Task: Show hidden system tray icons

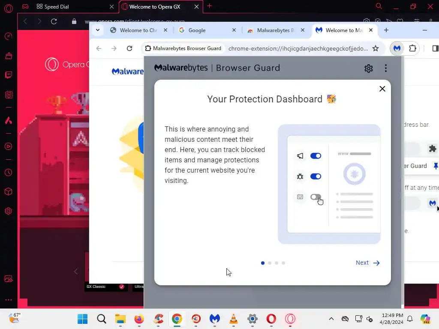Action: click(331, 319)
